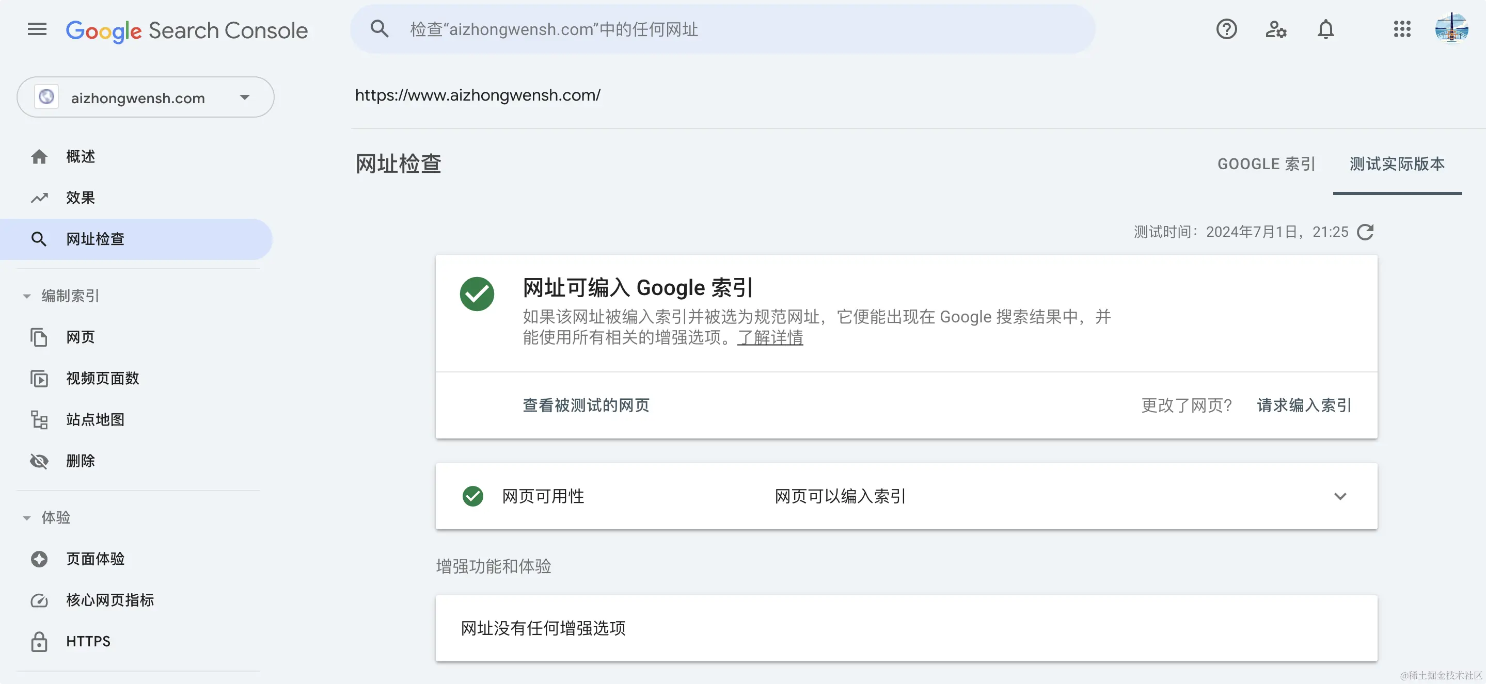Open user and permissions settings icon

point(1275,29)
